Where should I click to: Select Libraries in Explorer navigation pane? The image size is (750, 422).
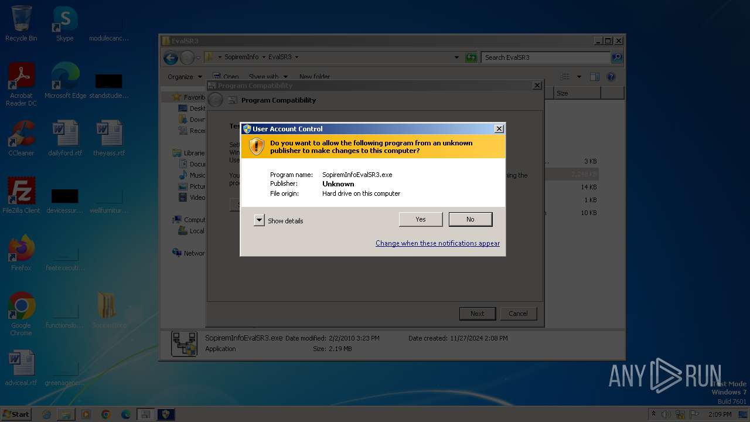click(189, 153)
